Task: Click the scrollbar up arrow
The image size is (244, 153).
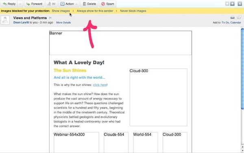Action: point(242,147)
